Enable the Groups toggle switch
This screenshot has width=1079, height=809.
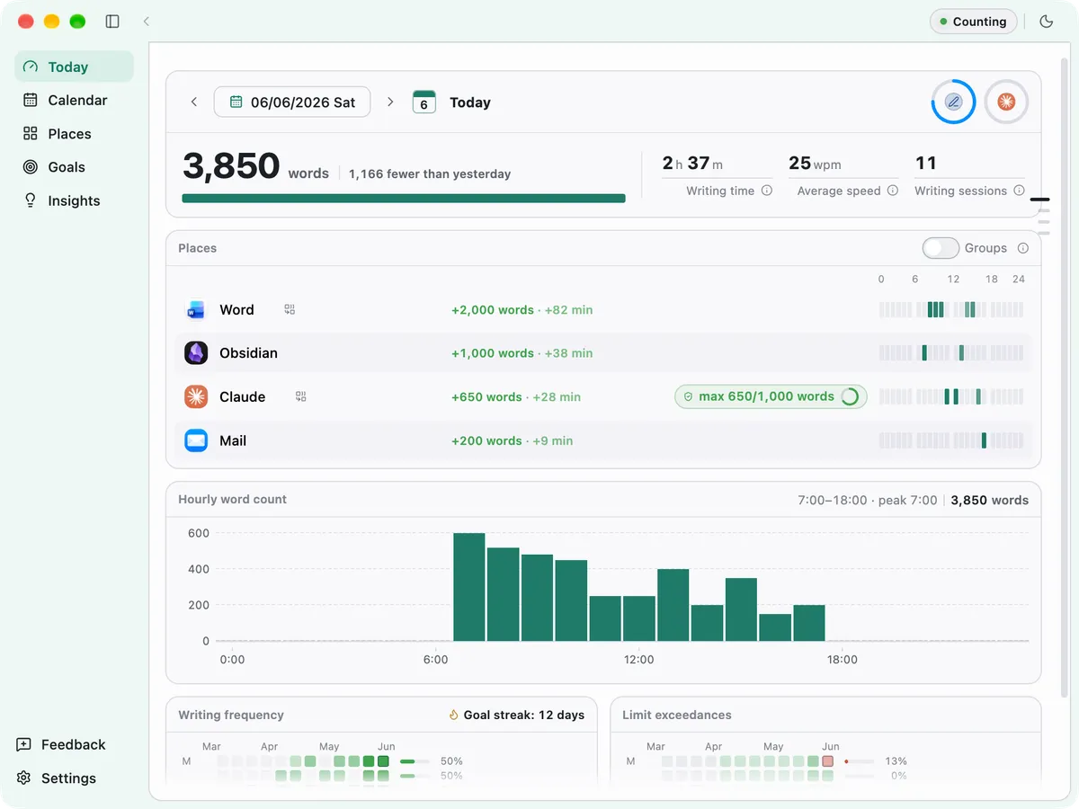(x=940, y=248)
